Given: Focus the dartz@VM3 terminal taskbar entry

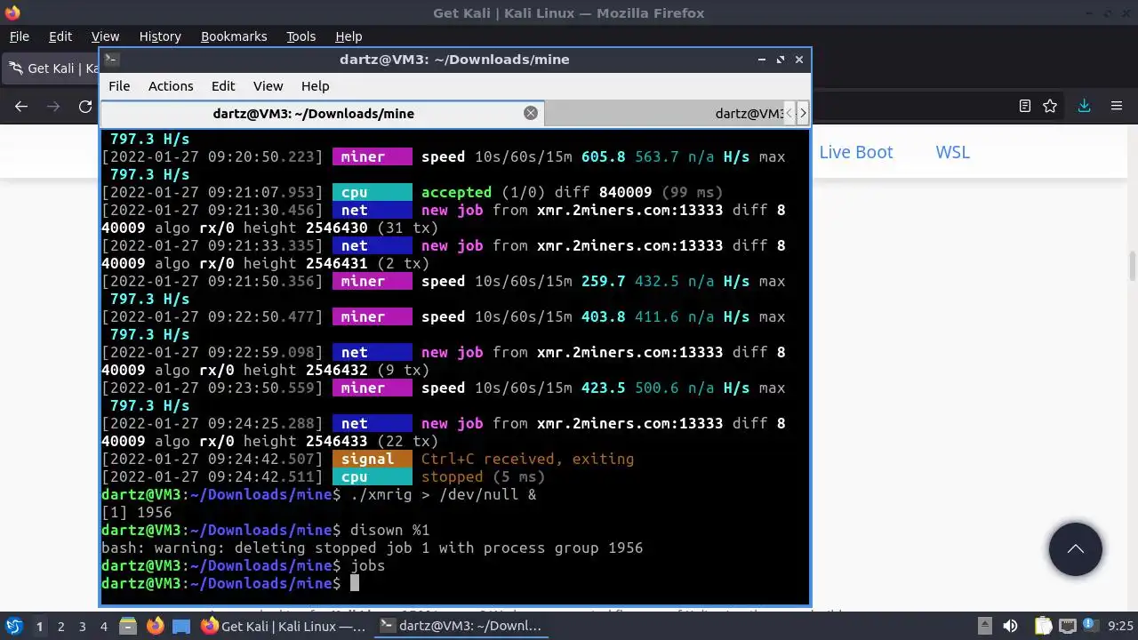Looking at the screenshot, I should 461,626.
